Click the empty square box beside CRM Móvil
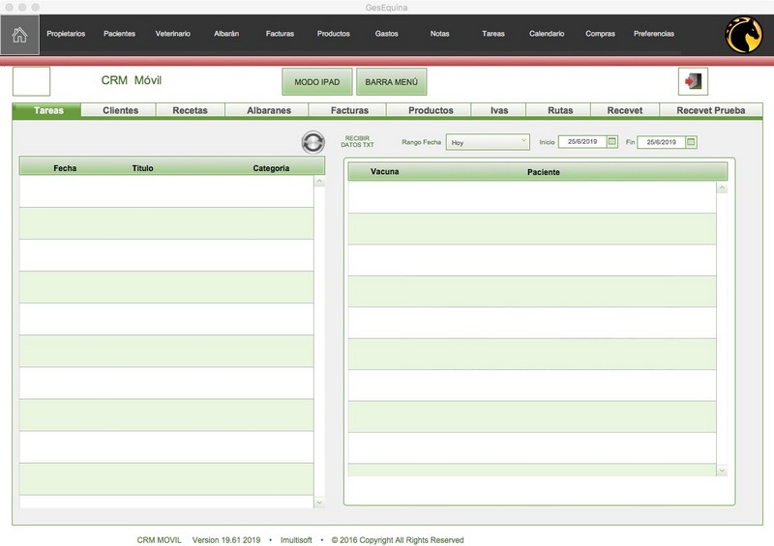This screenshot has height=546, width=774. 31,81
